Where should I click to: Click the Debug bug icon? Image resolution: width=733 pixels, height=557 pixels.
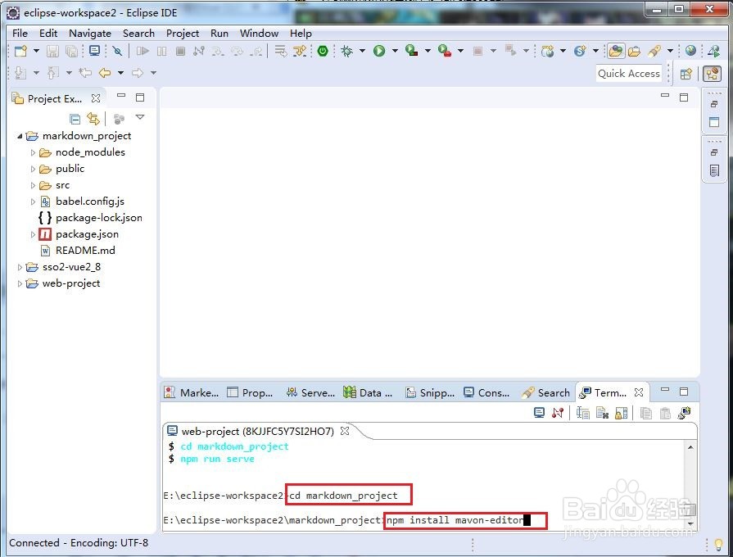click(x=346, y=51)
